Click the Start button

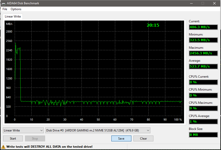click(x=13, y=138)
